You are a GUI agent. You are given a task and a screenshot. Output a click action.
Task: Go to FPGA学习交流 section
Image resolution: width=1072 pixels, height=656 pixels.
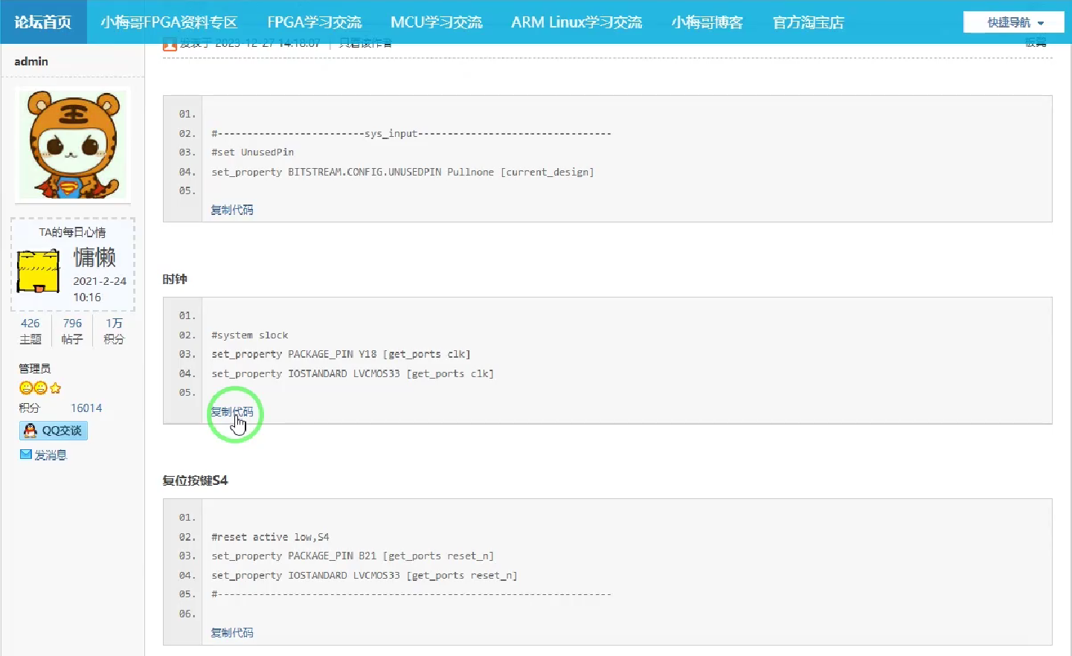coord(315,22)
